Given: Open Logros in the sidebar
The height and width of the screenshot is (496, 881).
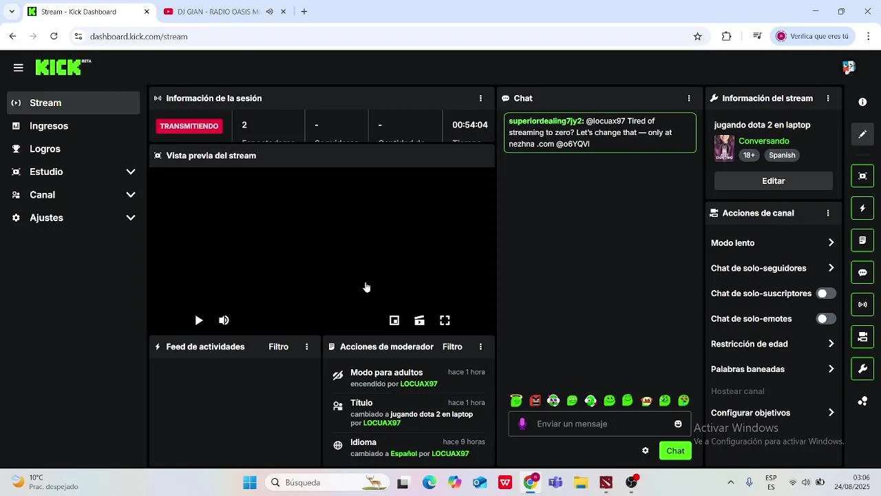Looking at the screenshot, I should tap(73, 149).
